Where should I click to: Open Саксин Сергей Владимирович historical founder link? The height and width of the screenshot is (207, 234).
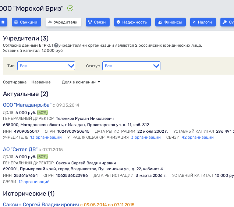point(41,204)
